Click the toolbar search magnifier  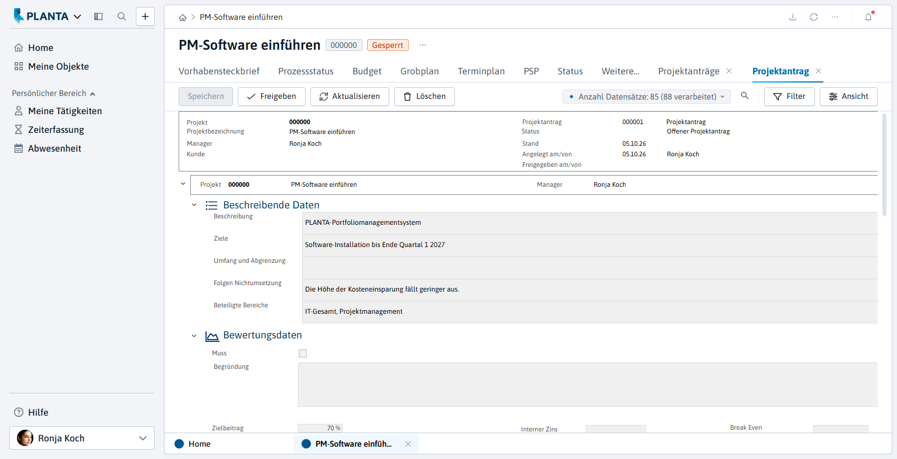click(745, 96)
